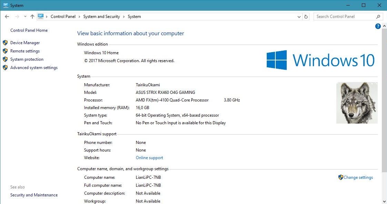The width and height of the screenshot is (387, 204).
Task: Click the Microsoft Corporation copyright text
Action: (129, 61)
